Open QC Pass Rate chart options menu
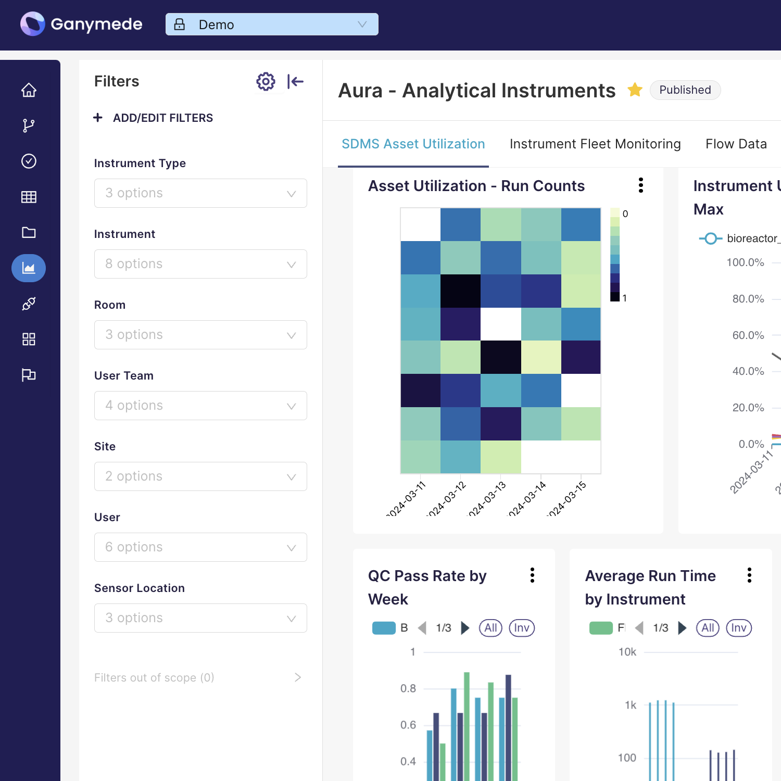This screenshot has width=781, height=781. pos(532,575)
